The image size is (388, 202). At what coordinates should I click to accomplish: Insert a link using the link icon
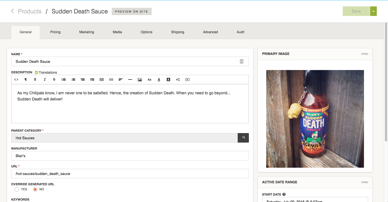point(111,80)
